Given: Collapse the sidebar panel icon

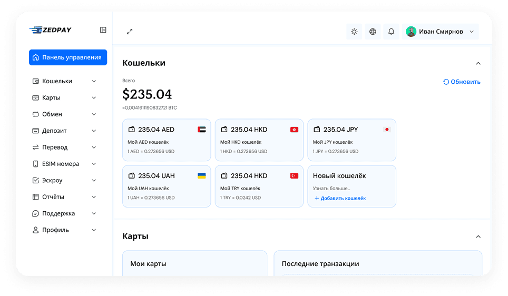Looking at the screenshot, I should 103,30.
